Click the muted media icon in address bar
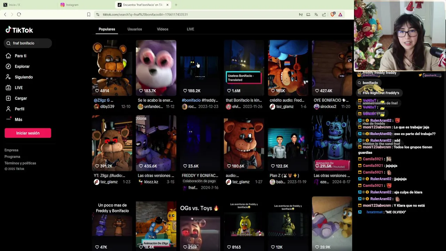Viewport: 446px width, 251px height. (300, 14)
